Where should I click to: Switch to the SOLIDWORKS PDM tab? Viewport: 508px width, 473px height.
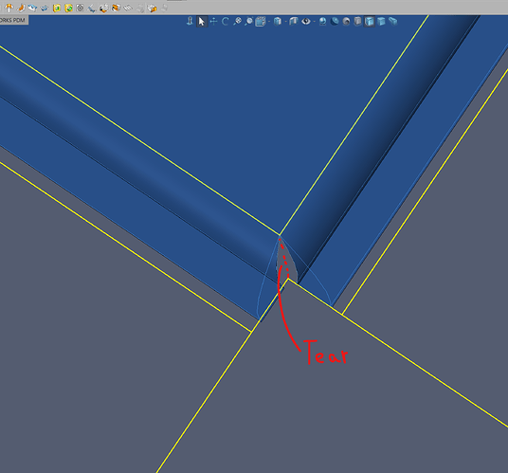tap(13, 20)
